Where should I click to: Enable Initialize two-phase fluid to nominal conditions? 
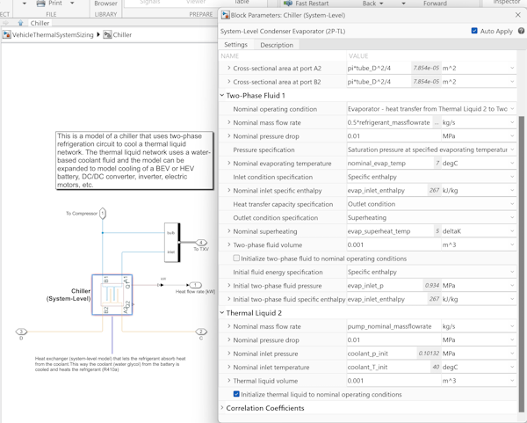[x=236, y=258]
